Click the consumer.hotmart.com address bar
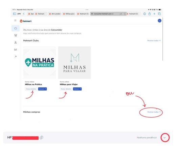Screen dimensions: 176x151 (108, 14)
